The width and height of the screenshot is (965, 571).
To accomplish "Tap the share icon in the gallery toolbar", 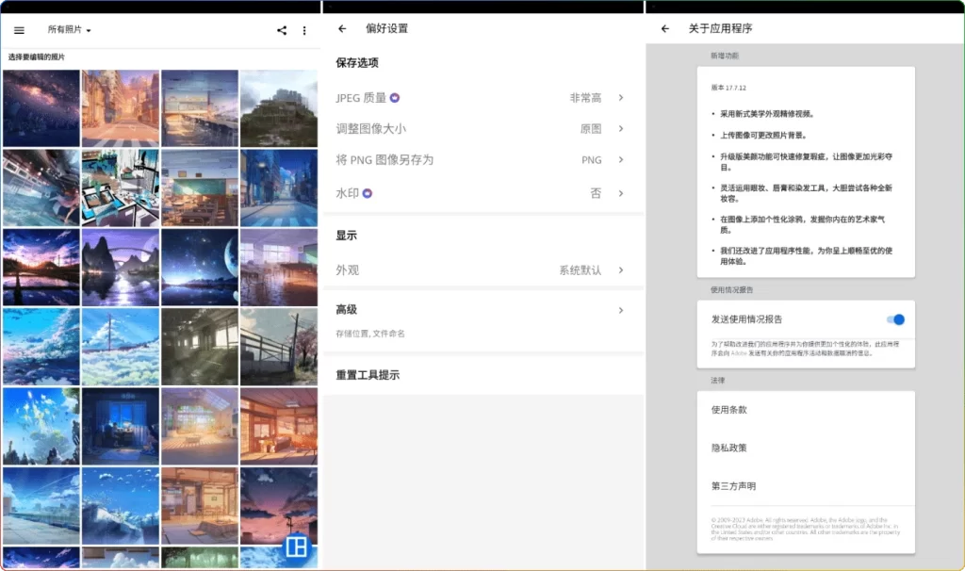I will [281, 29].
